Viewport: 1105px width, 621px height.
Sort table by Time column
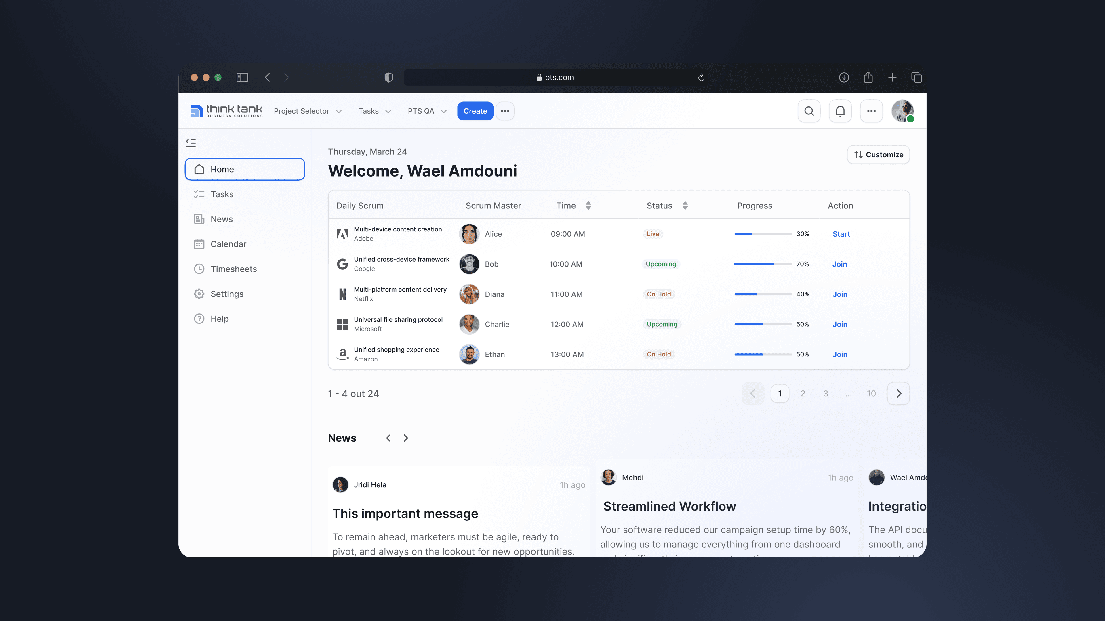click(x=588, y=206)
